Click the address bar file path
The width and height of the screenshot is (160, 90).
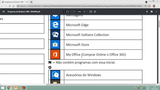(x=85, y=6)
